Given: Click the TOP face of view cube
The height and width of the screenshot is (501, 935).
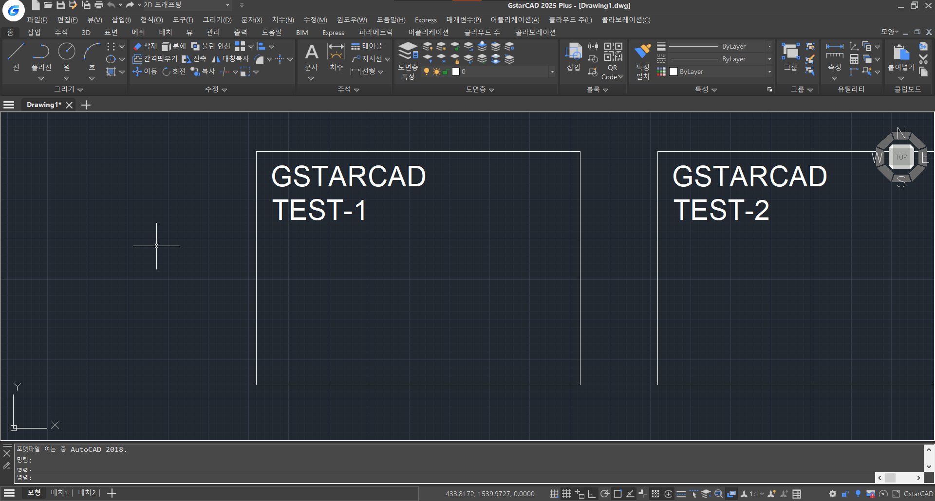Looking at the screenshot, I should (901, 157).
